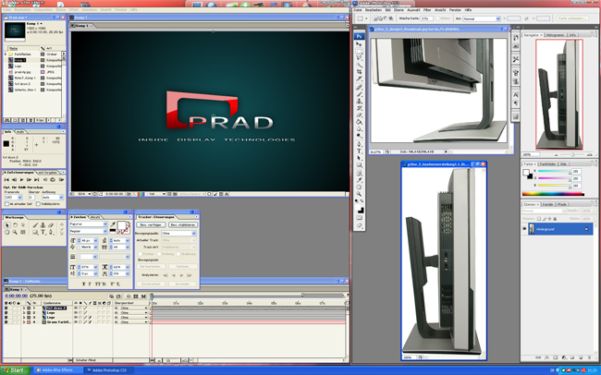Select the Clone Stamp tool in Photoshop
The width and height of the screenshot is (601, 375).
coord(359,101)
